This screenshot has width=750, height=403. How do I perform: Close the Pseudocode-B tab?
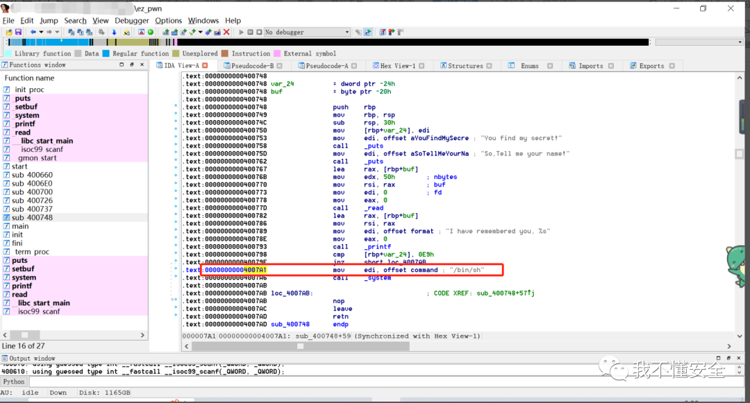(x=279, y=66)
